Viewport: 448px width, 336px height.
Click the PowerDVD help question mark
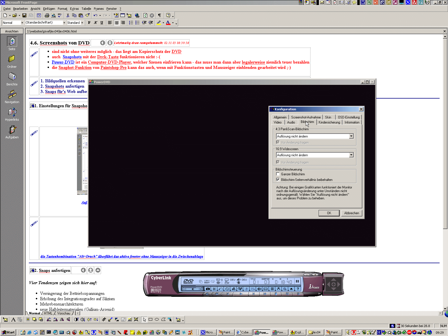tap(298, 289)
